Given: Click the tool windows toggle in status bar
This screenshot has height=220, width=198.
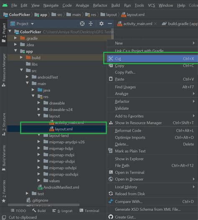Looking at the screenshot, I should (4, 217).
